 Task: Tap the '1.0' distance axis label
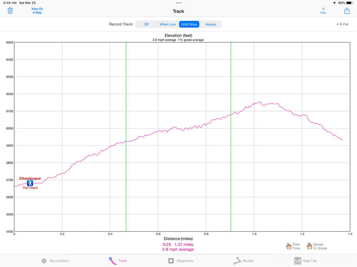[254, 234]
